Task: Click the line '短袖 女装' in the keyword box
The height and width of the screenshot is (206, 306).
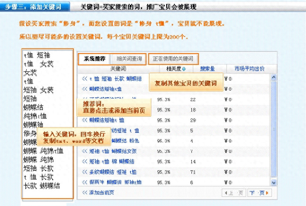Action: [38, 90]
